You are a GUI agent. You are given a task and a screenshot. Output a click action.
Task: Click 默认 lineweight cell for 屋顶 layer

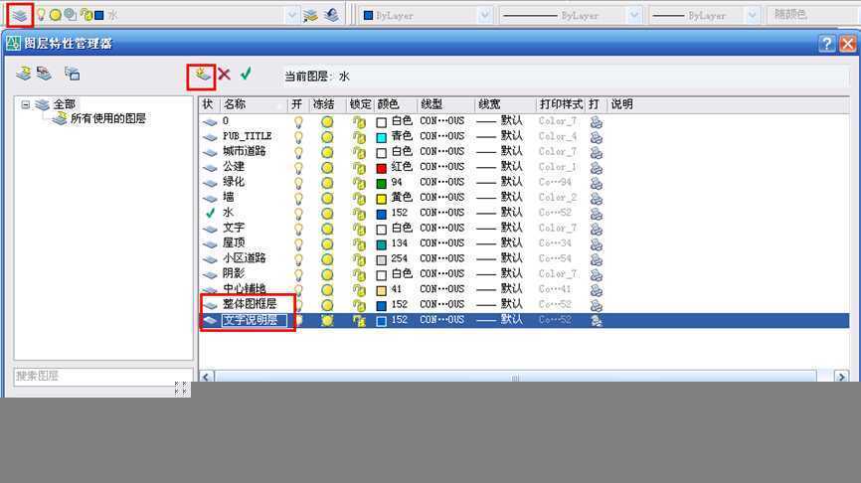(499, 243)
